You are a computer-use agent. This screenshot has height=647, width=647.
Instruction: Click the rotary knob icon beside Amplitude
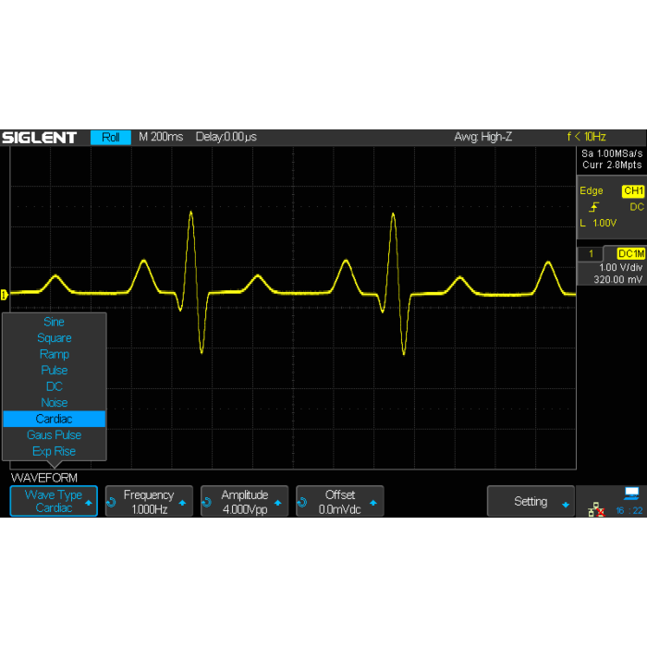(x=208, y=502)
